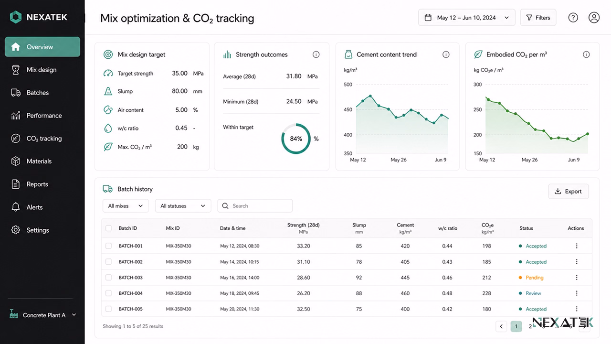Go to Batches in sidebar
Image resolution: width=611 pixels, height=344 pixels.
click(x=42, y=93)
